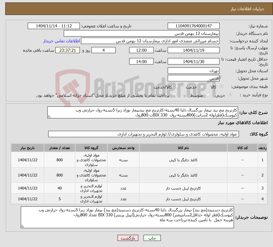This screenshot has height=247, width=273.
Task: Click the request creator field حسام میرزائی
Action: pyautogui.click(x=150, y=41)
